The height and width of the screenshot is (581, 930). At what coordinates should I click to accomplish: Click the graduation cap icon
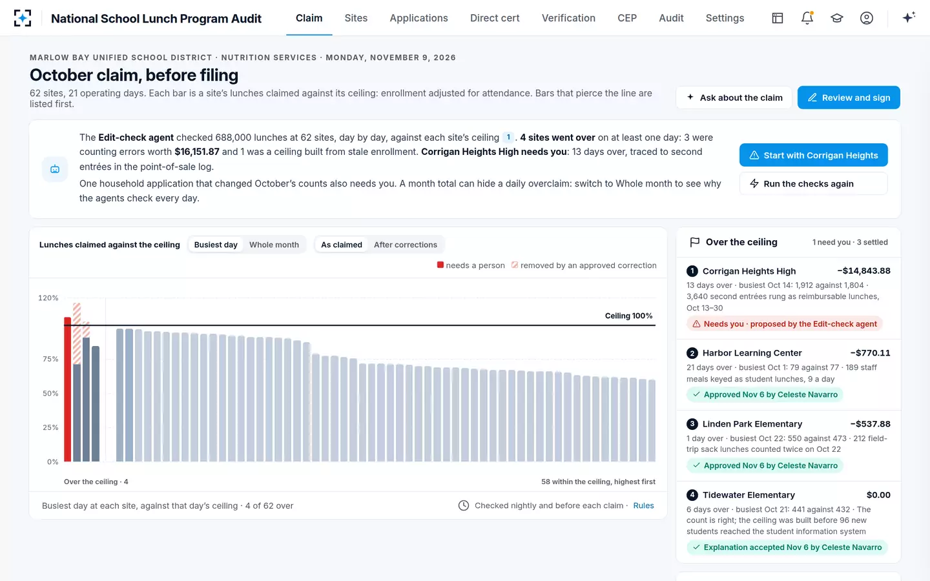(x=837, y=18)
